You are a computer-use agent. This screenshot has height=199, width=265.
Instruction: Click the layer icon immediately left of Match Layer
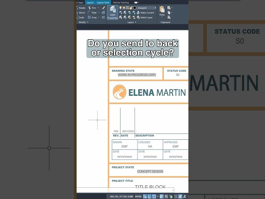[x=134, y=17]
